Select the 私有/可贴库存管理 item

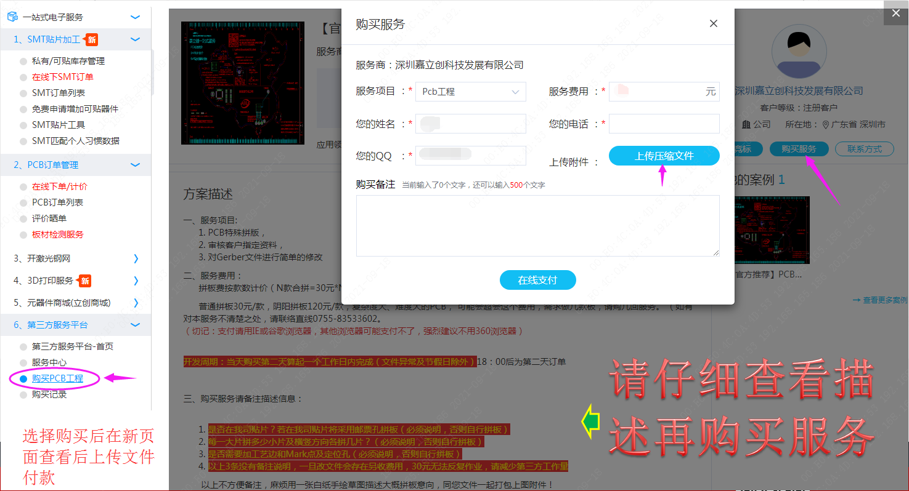pos(68,61)
